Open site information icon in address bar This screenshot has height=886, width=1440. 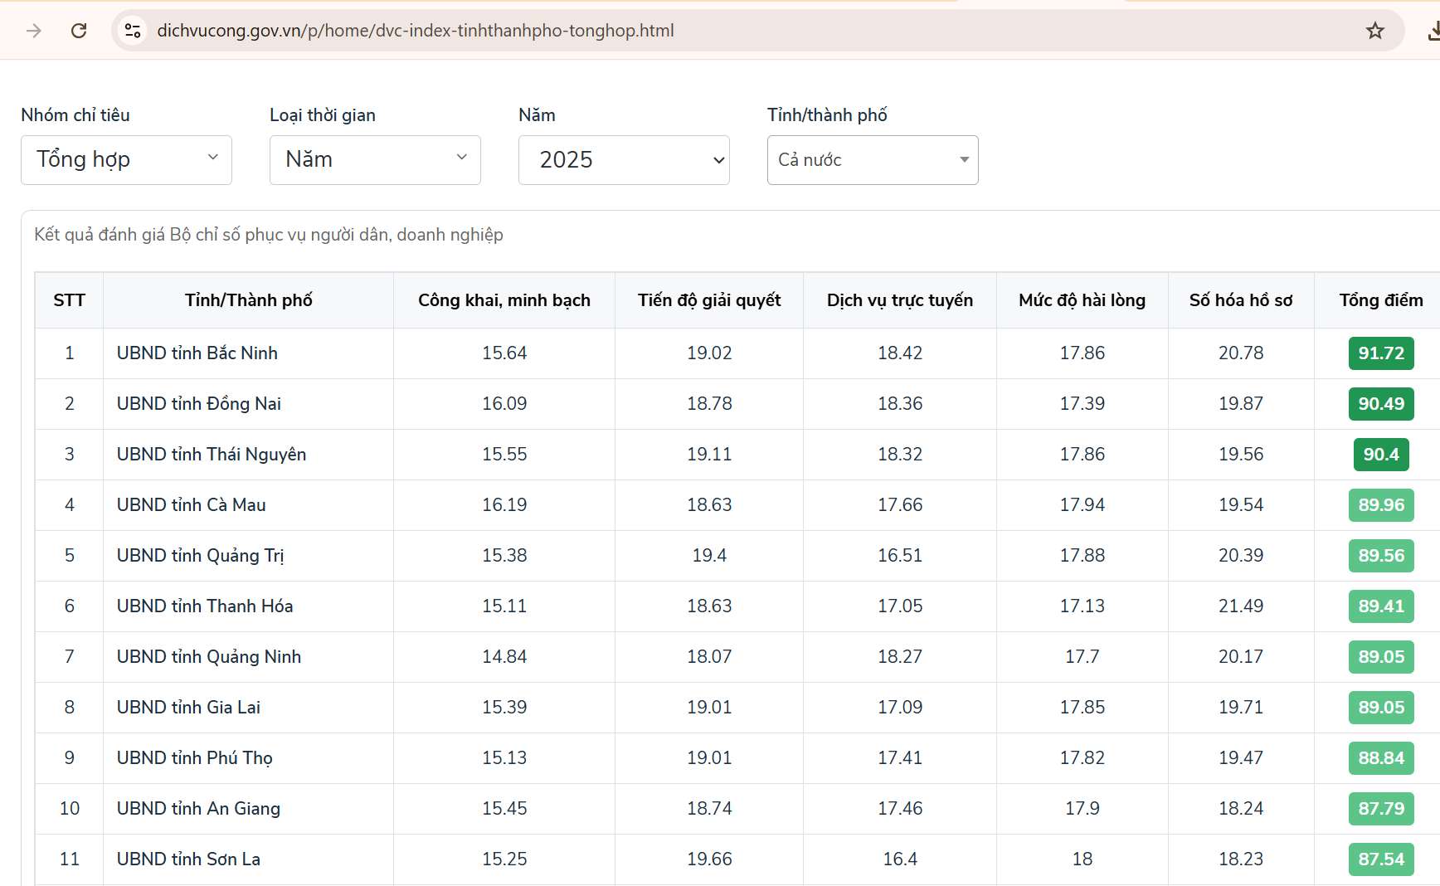click(x=133, y=31)
